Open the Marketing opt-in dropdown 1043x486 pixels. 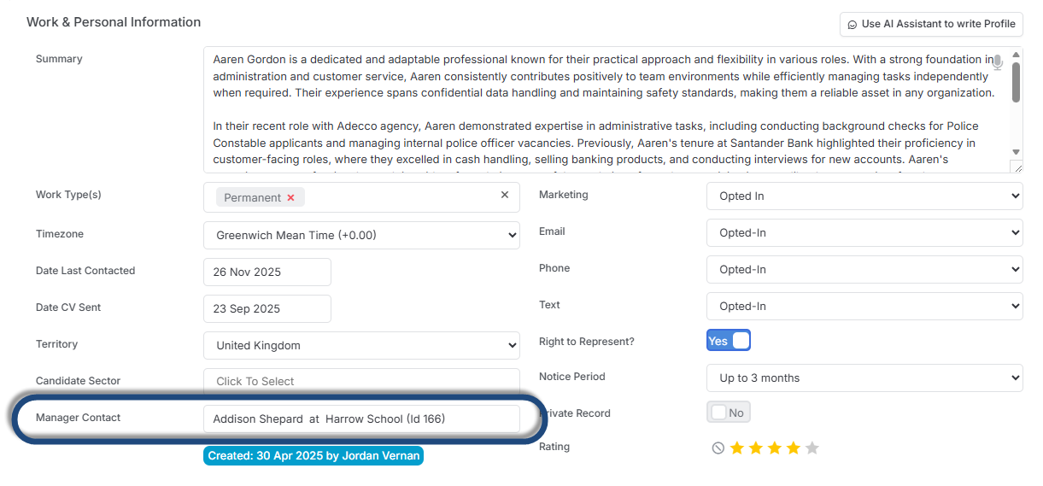click(x=864, y=196)
